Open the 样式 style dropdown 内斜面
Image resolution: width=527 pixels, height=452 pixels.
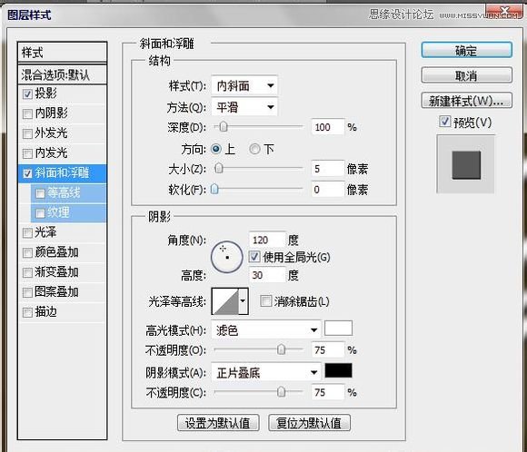244,86
